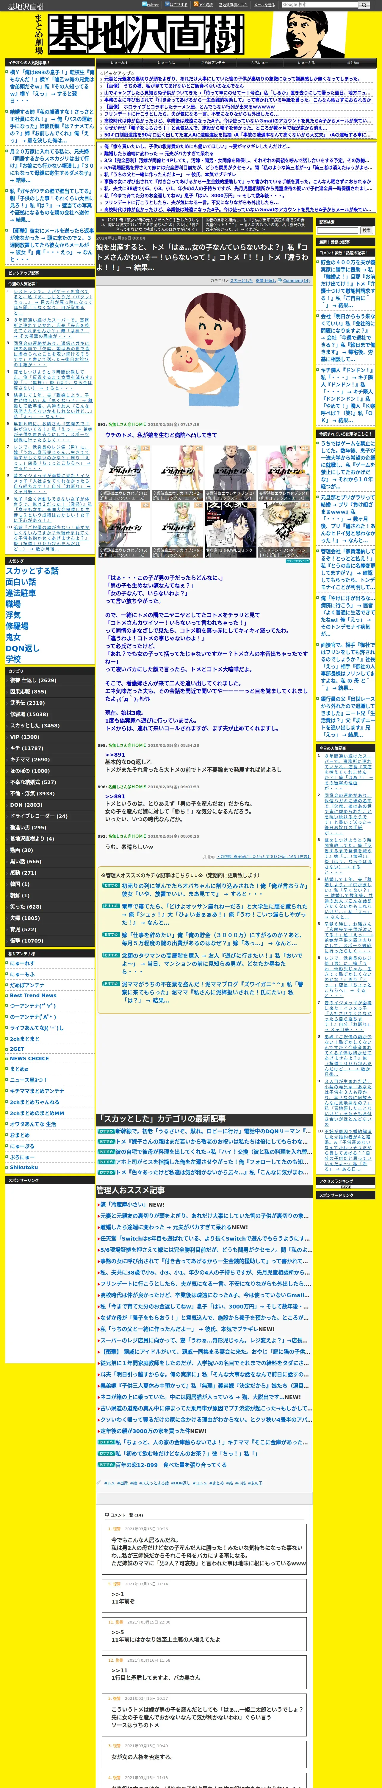Open category 不倫・浮気 (3933)
Image resolution: width=382 pixels, height=1788 pixels.
click(33, 793)
